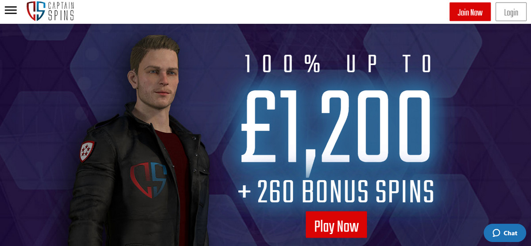Click the speech bubble icon in Chat
The image size is (531, 246).
tap(496, 233)
